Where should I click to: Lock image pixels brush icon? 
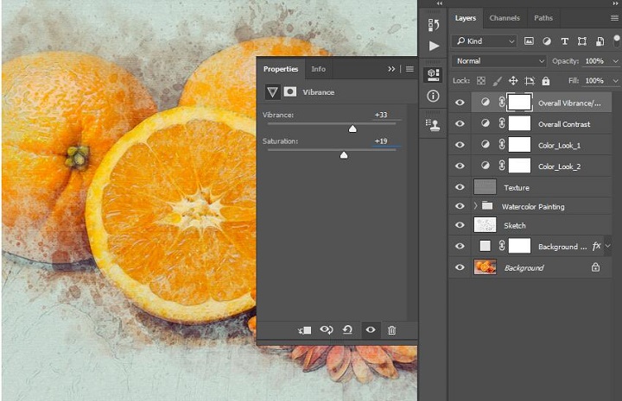tap(497, 81)
